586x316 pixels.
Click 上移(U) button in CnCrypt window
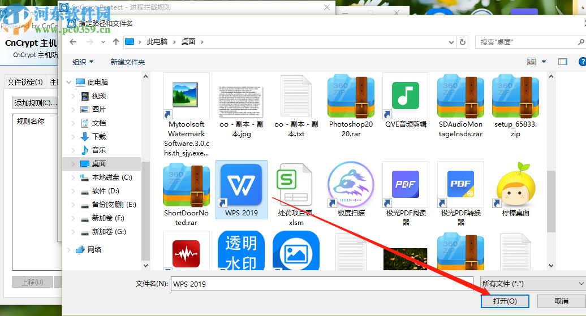tap(32, 282)
